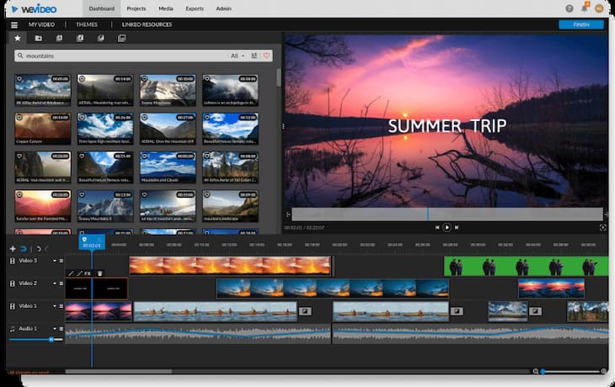Favorite the Snowy Mountains II heart
The width and height of the screenshot is (615, 387).
82,194
